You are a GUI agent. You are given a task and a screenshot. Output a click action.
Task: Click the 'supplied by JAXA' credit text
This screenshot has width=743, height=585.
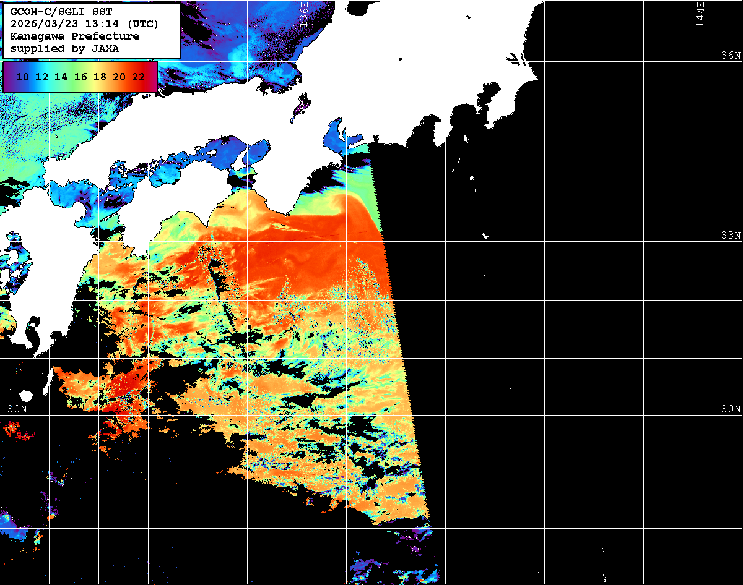tap(65, 48)
